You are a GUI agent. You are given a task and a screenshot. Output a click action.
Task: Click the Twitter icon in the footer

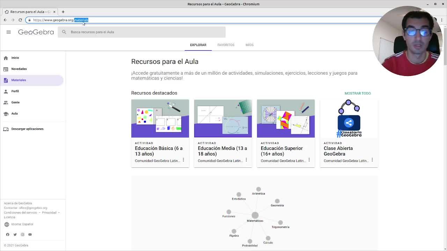pyautogui.click(x=15, y=235)
